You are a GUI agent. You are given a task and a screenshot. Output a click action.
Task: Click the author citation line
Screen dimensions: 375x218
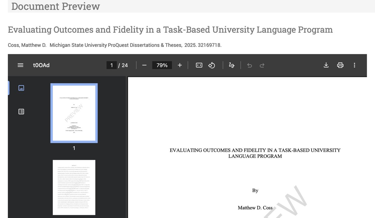click(115, 45)
